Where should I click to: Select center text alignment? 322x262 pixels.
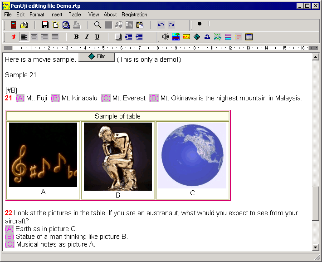coord(34,37)
